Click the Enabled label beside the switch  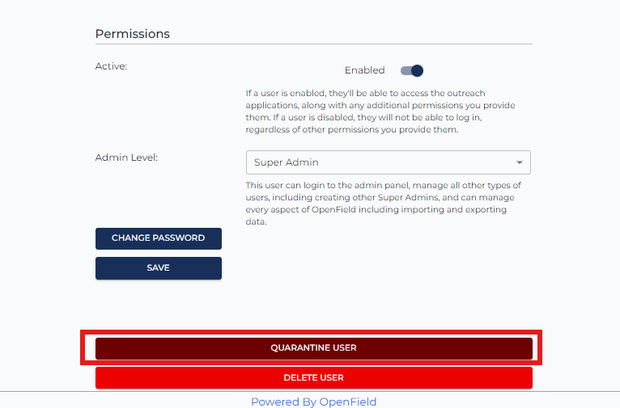pos(364,70)
